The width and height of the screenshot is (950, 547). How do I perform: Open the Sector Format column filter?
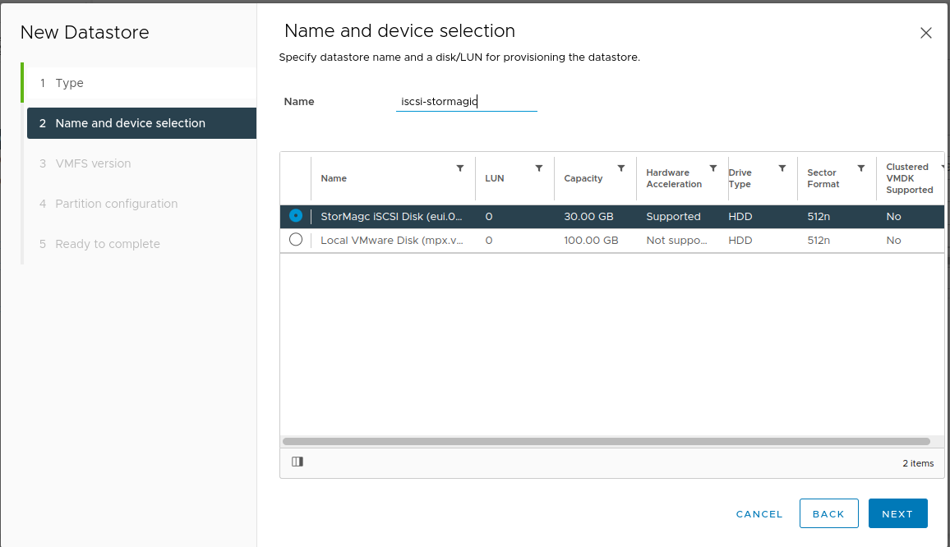pos(861,168)
